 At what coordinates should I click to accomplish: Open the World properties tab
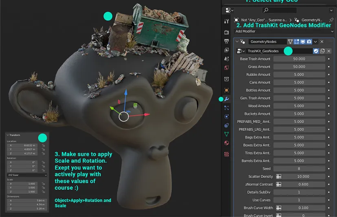226,68
